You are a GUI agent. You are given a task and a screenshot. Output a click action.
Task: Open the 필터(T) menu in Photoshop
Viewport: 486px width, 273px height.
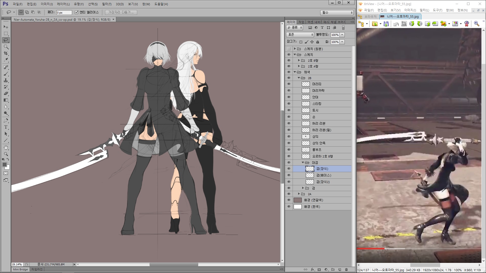click(x=107, y=4)
